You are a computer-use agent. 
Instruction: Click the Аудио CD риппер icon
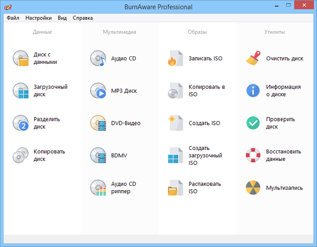pos(99,188)
